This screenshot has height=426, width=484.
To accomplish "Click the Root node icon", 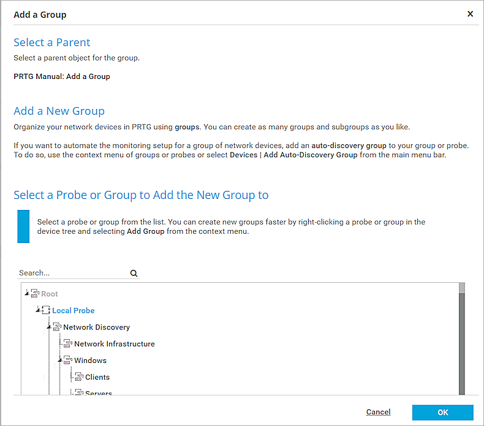I will (35, 294).
